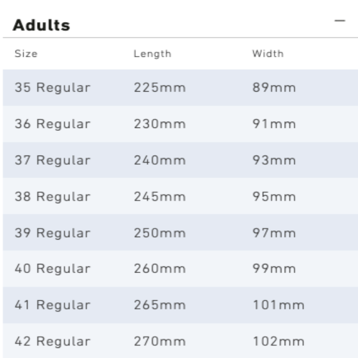Image resolution: width=358 pixels, height=358 pixels.
Task: Select the 39 Regular size row
Action: point(52,233)
